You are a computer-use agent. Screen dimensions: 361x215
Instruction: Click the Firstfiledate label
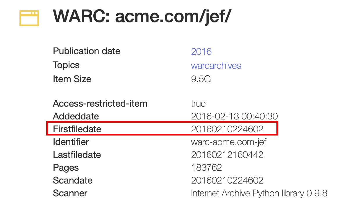coord(77,129)
